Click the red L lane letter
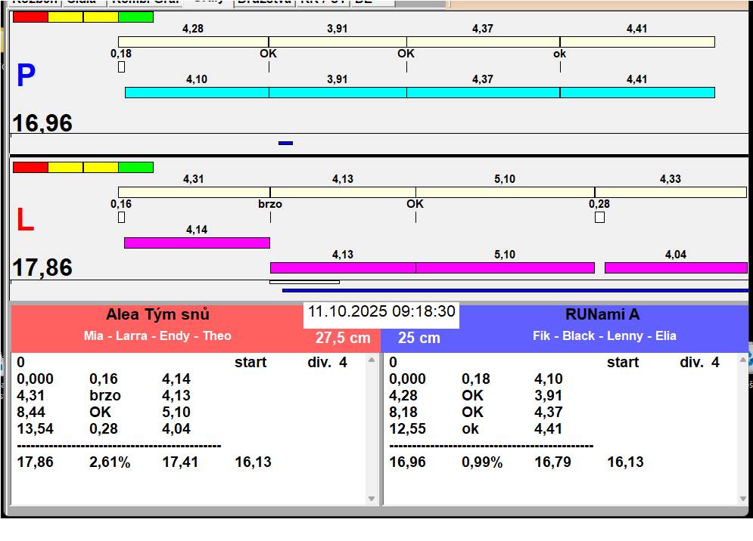This screenshot has height=541, width=753. (x=25, y=220)
